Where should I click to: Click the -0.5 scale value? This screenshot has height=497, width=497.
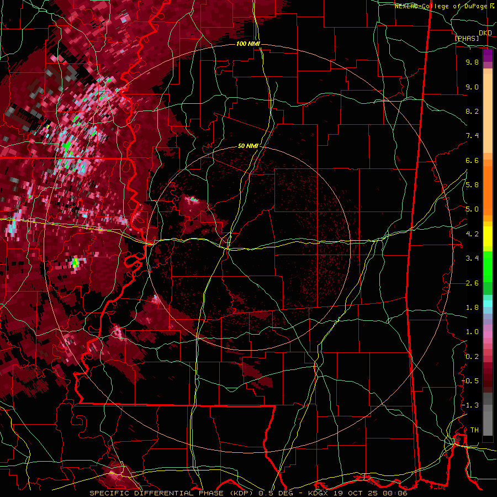click(x=470, y=381)
